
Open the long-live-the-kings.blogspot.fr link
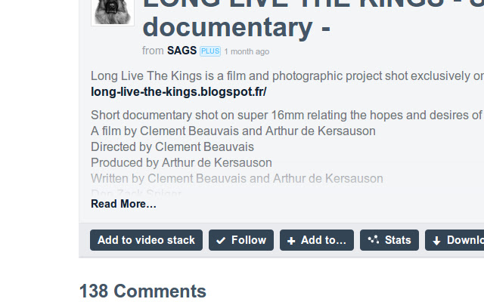(178, 92)
